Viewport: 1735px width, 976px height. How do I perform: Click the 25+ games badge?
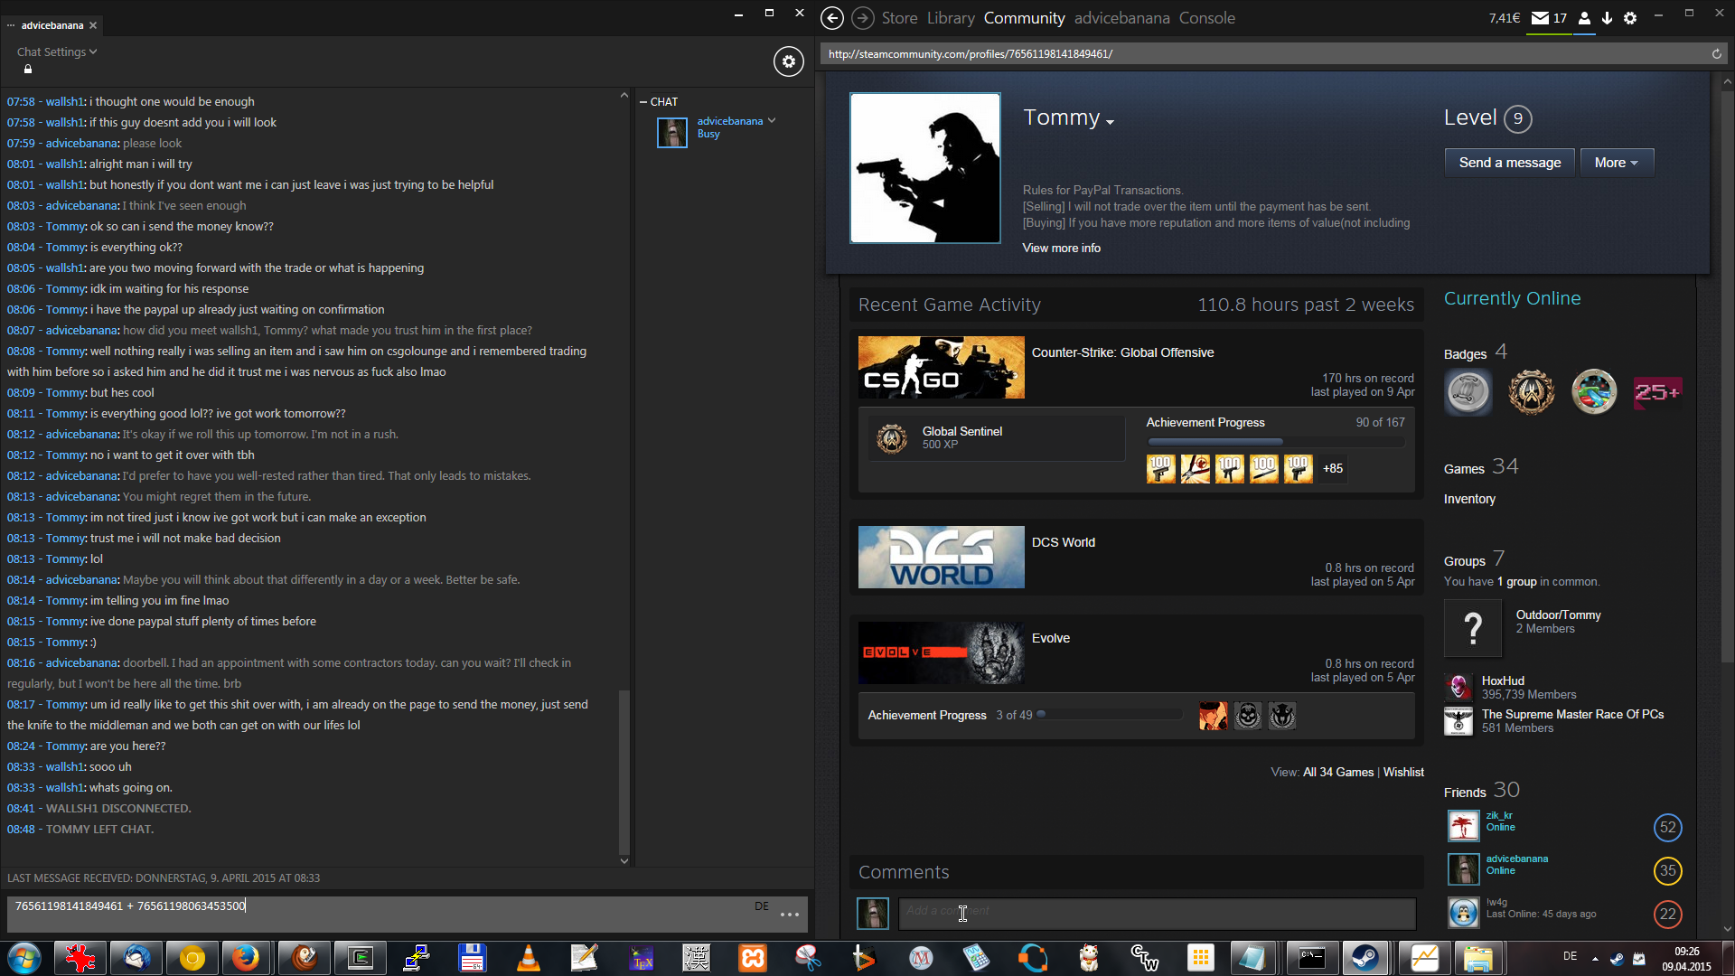tap(1656, 392)
